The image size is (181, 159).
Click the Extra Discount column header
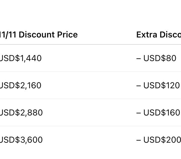(x=158, y=35)
